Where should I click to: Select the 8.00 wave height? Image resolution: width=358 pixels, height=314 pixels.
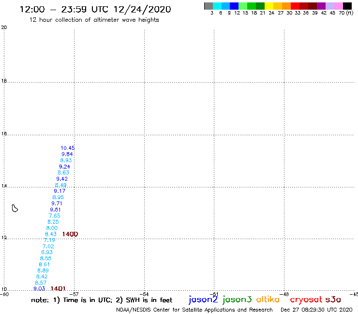(52, 228)
